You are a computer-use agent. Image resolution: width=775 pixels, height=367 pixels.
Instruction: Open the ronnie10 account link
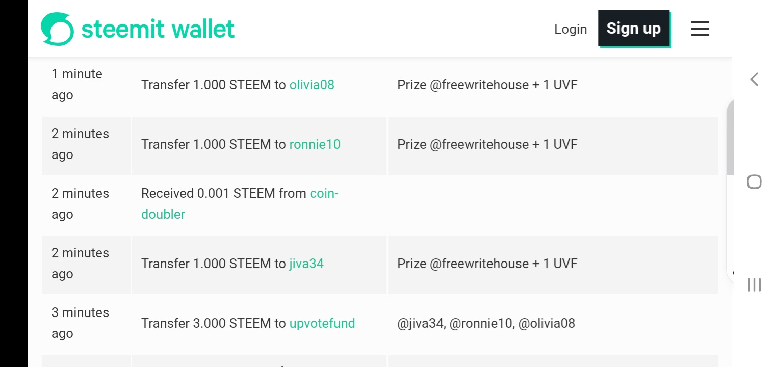(315, 144)
